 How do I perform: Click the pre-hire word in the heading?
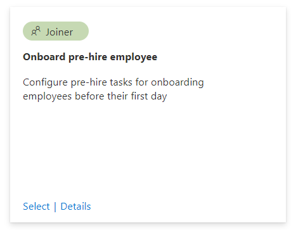88,57
